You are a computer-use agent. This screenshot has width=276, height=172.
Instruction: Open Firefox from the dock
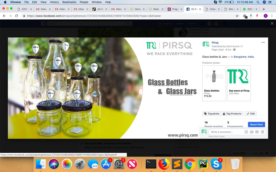[x=164, y=164]
